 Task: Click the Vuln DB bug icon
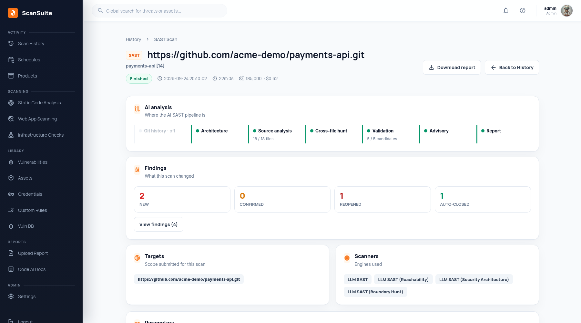click(11, 226)
